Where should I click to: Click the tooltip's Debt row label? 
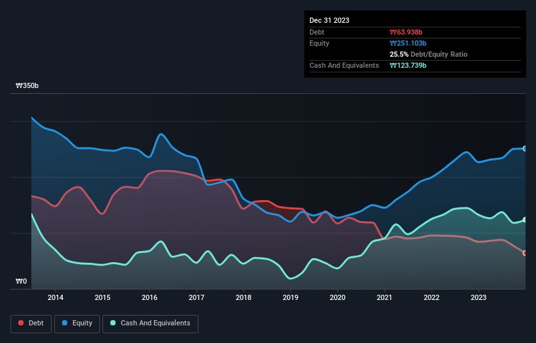[x=317, y=32]
